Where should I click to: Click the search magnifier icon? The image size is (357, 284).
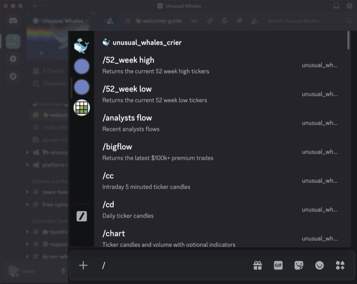(x=349, y=21)
